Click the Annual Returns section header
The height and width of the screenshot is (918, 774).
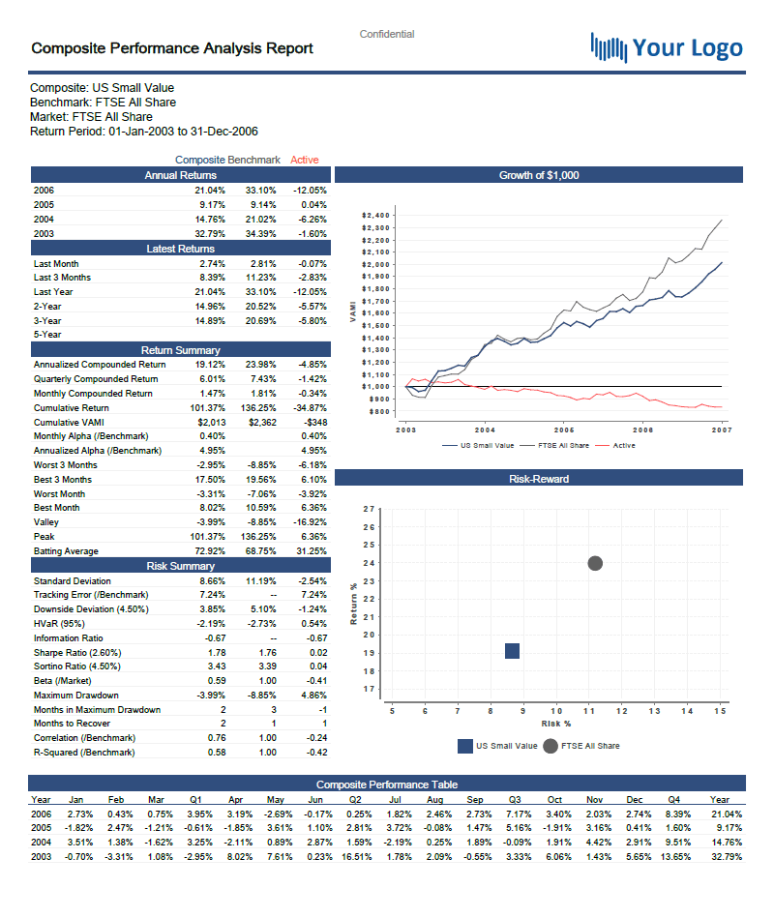(x=181, y=175)
